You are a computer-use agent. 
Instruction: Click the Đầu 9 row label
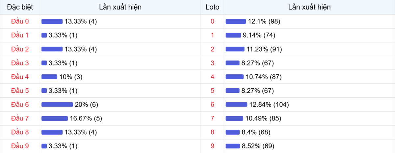pos(20,146)
